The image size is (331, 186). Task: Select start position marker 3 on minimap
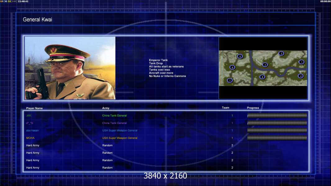click(281, 54)
